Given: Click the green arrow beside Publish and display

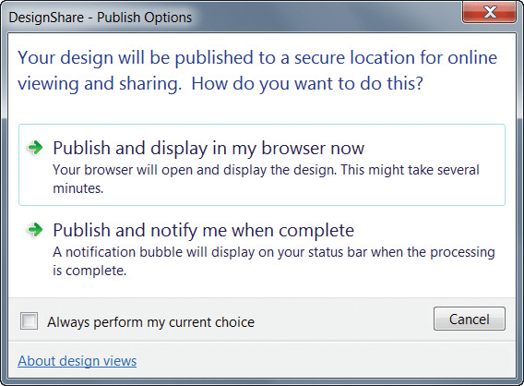Looking at the screenshot, I should tap(35, 148).
